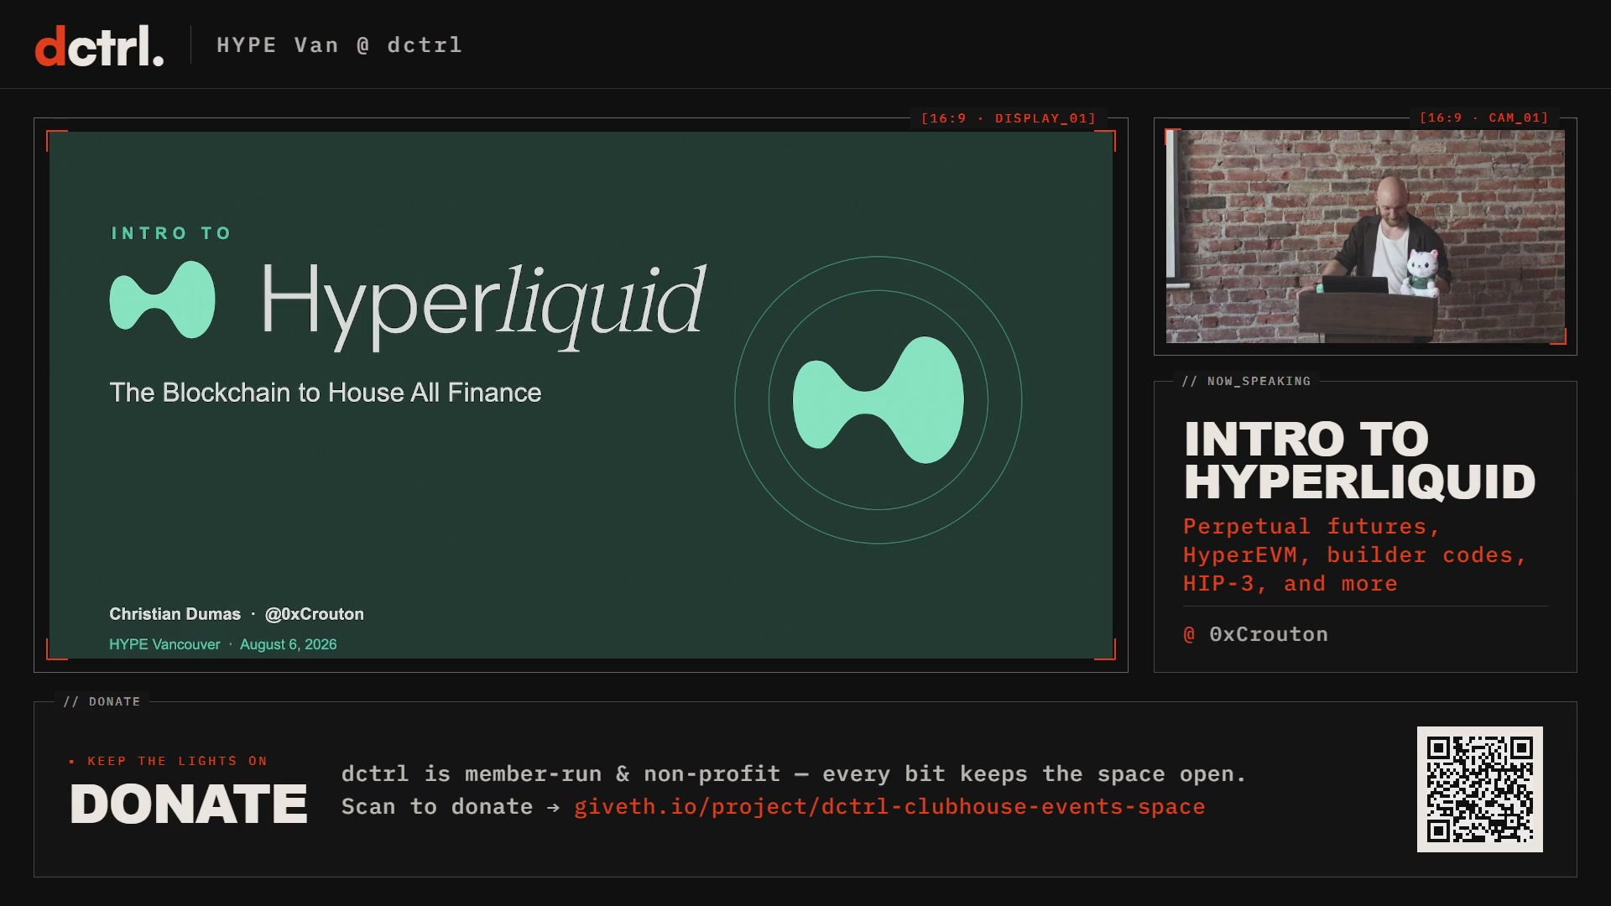This screenshot has height=906, width=1611.
Task: Click the DONATE heading
Action: click(x=189, y=804)
